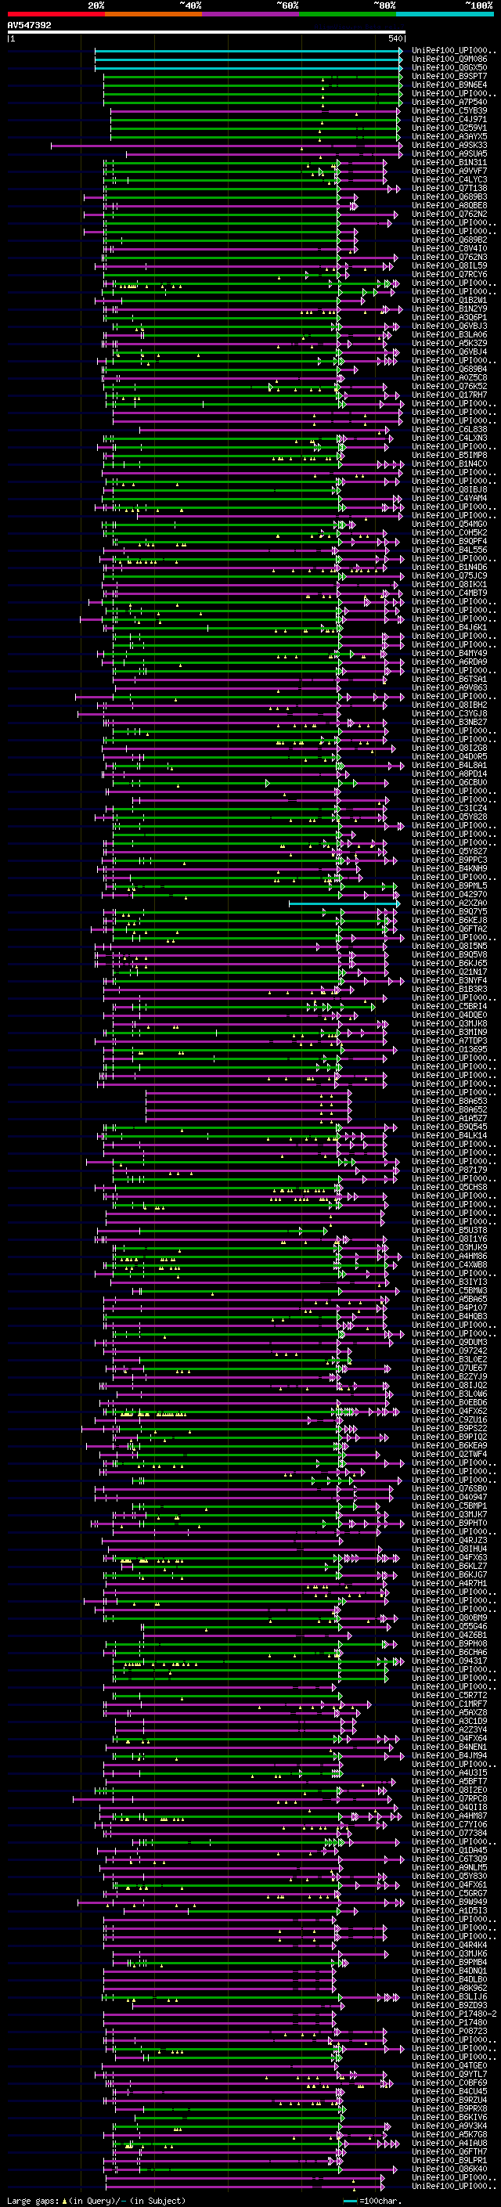Select hit label UniRef100_Q259V1
This screenshot has height=2207, width=501.
(449, 128)
